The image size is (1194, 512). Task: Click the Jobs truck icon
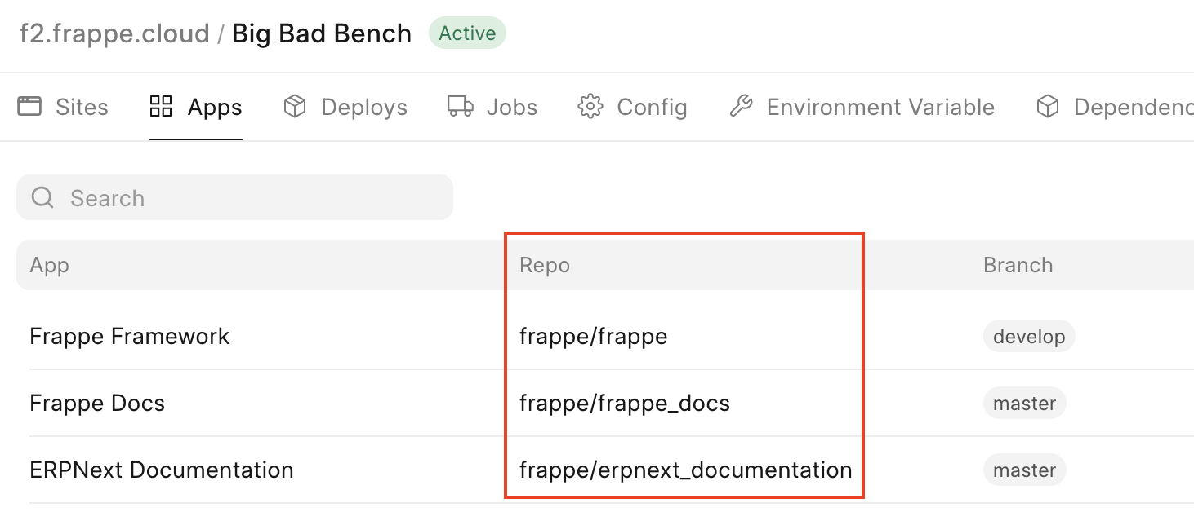(461, 106)
